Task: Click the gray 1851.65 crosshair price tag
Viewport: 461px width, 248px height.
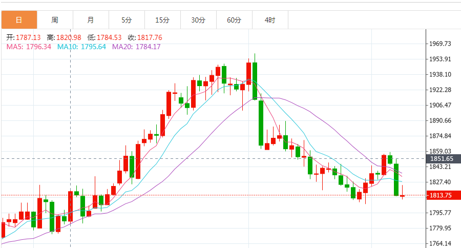Action: 444,159
